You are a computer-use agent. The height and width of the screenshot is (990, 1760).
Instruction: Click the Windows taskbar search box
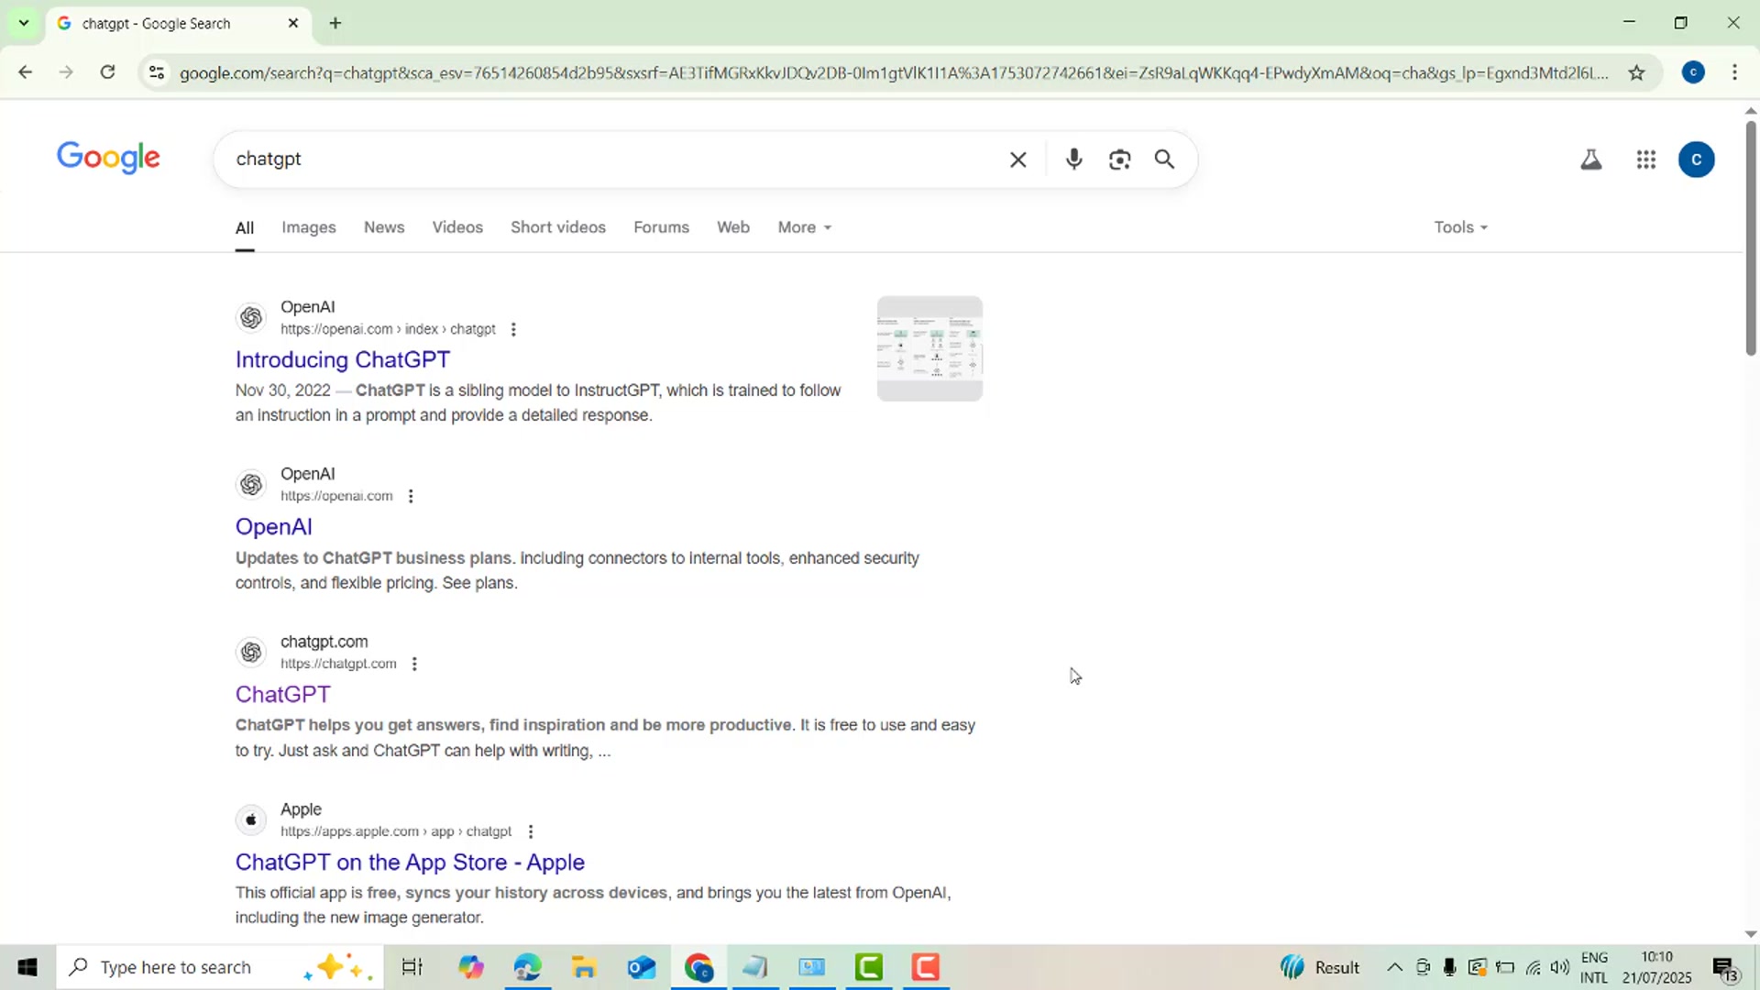(x=220, y=967)
